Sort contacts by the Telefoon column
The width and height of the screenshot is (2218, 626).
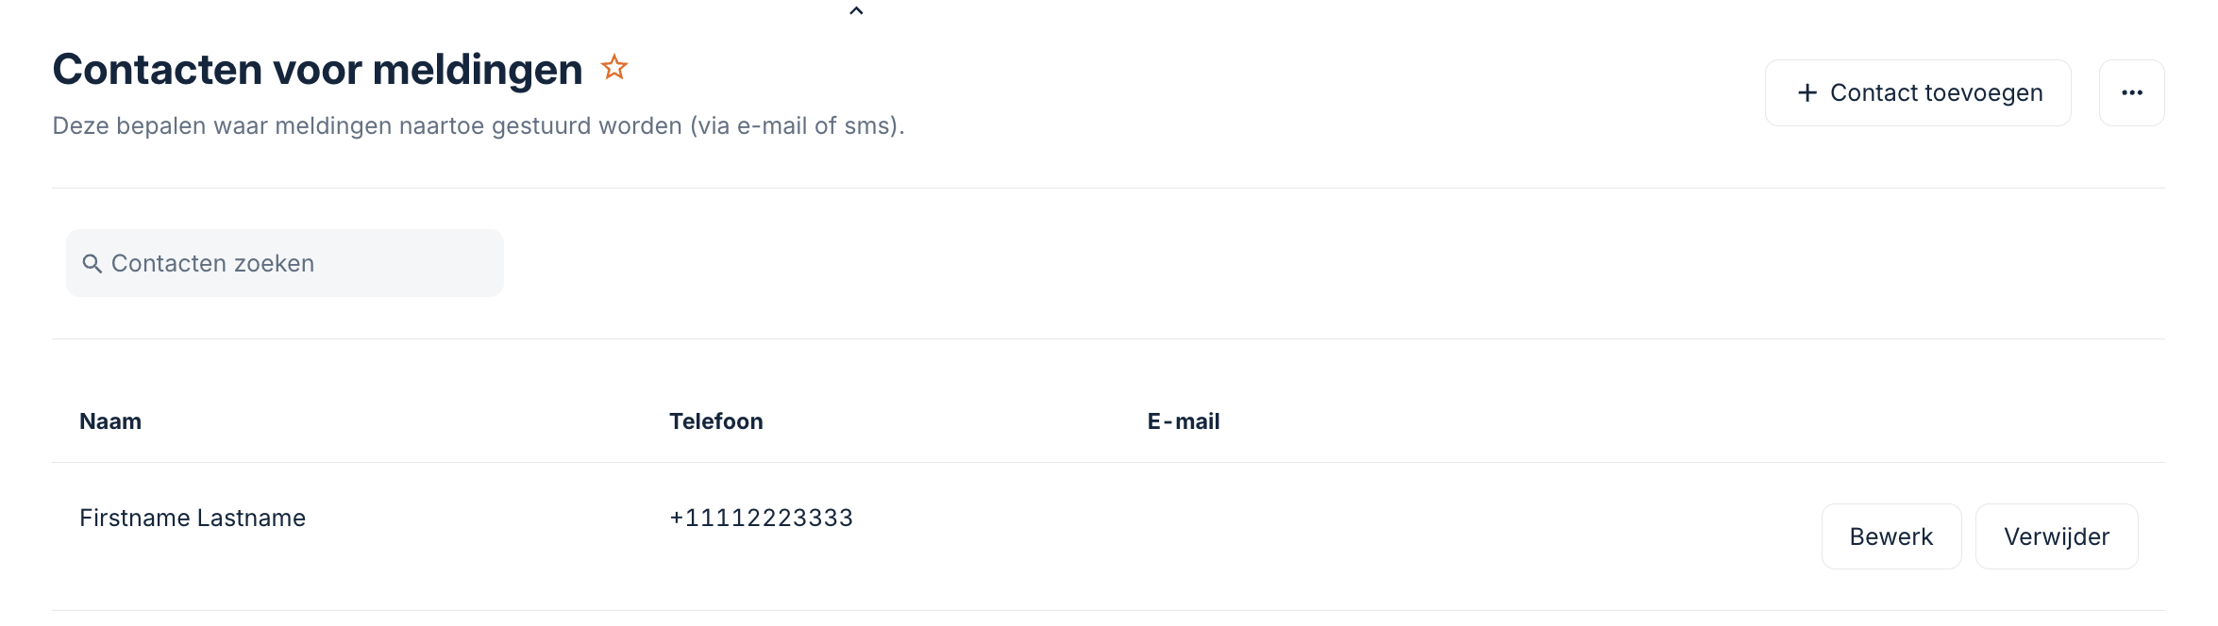pyautogui.click(x=715, y=421)
